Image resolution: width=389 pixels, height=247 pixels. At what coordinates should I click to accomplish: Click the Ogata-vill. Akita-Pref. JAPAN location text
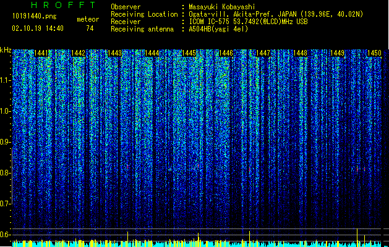pos(276,14)
